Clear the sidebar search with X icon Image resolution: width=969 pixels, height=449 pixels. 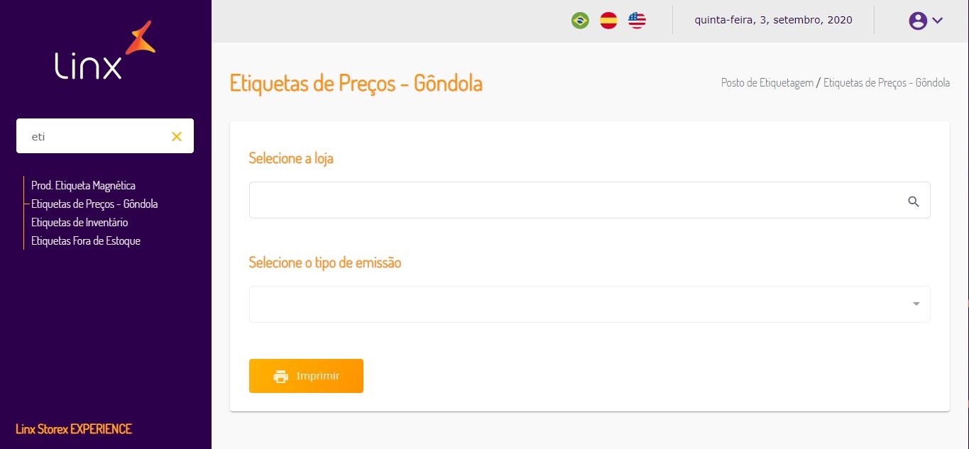pos(177,136)
